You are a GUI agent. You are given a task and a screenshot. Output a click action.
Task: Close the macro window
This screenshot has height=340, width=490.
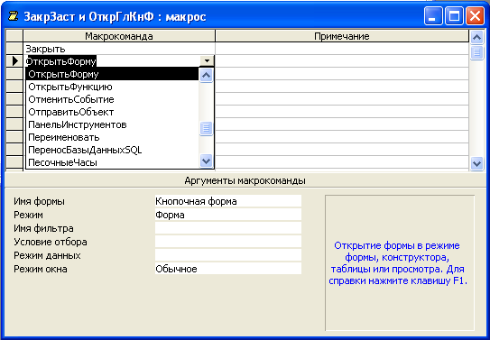[475, 16]
